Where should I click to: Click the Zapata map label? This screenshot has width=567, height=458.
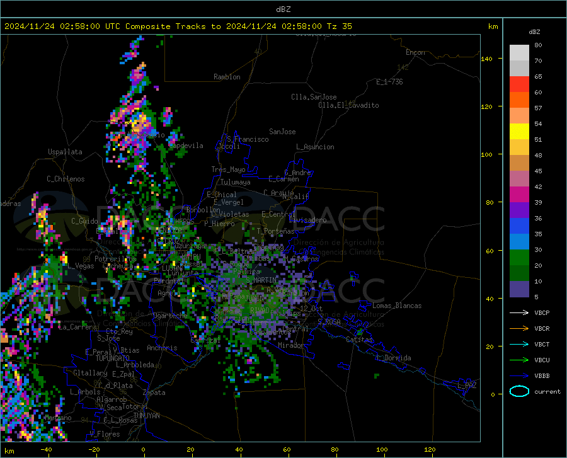click(154, 392)
